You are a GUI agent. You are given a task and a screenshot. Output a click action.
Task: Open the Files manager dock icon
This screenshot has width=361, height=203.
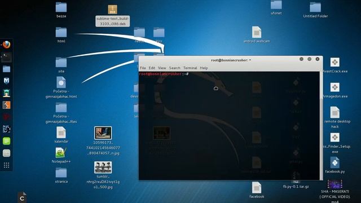click(x=6, y=69)
